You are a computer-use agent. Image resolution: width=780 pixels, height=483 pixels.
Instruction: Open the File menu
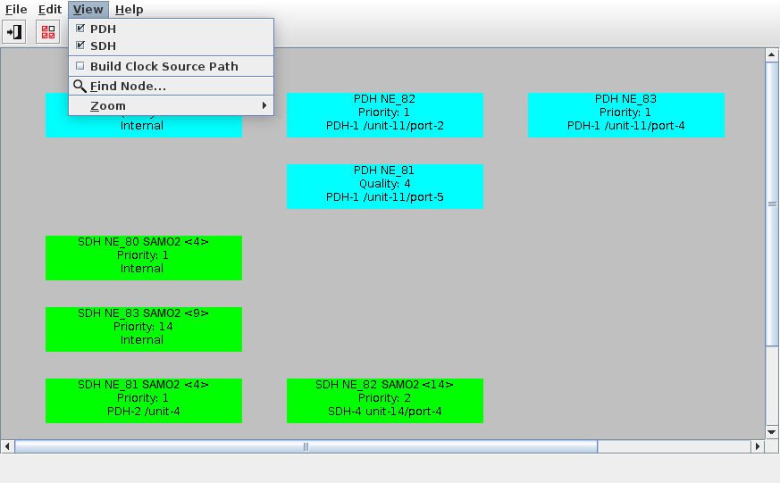tap(16, 10)
